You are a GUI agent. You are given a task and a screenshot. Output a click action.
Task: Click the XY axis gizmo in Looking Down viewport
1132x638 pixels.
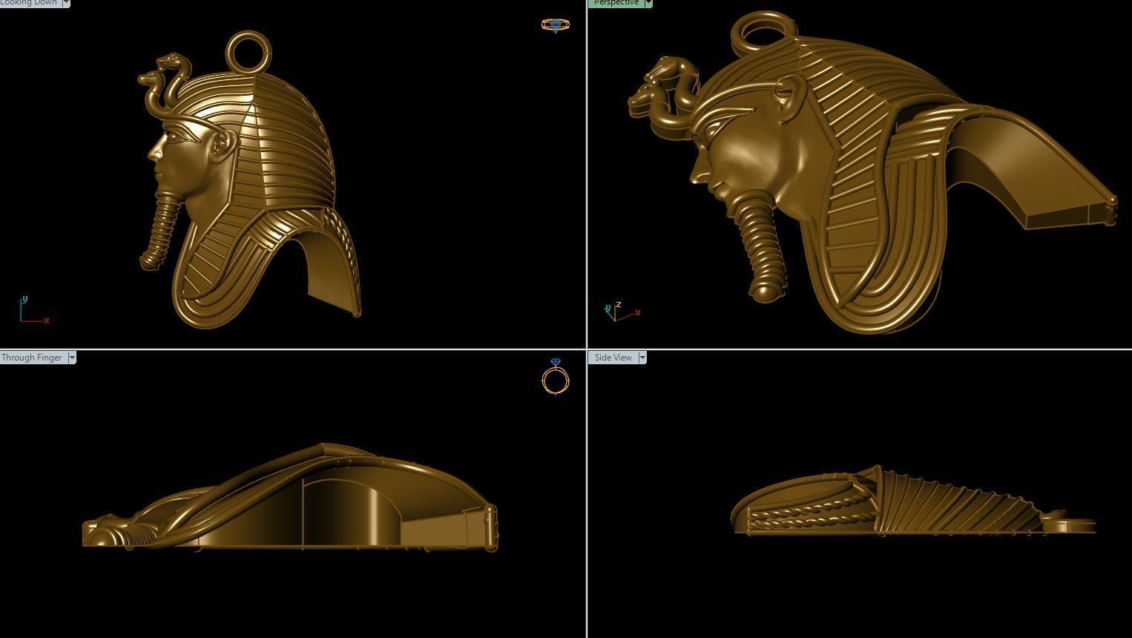33,310
